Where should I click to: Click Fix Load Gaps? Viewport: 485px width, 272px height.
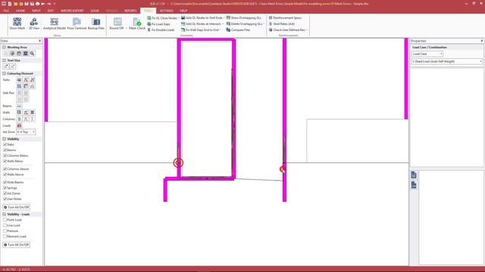coord(158,23)
